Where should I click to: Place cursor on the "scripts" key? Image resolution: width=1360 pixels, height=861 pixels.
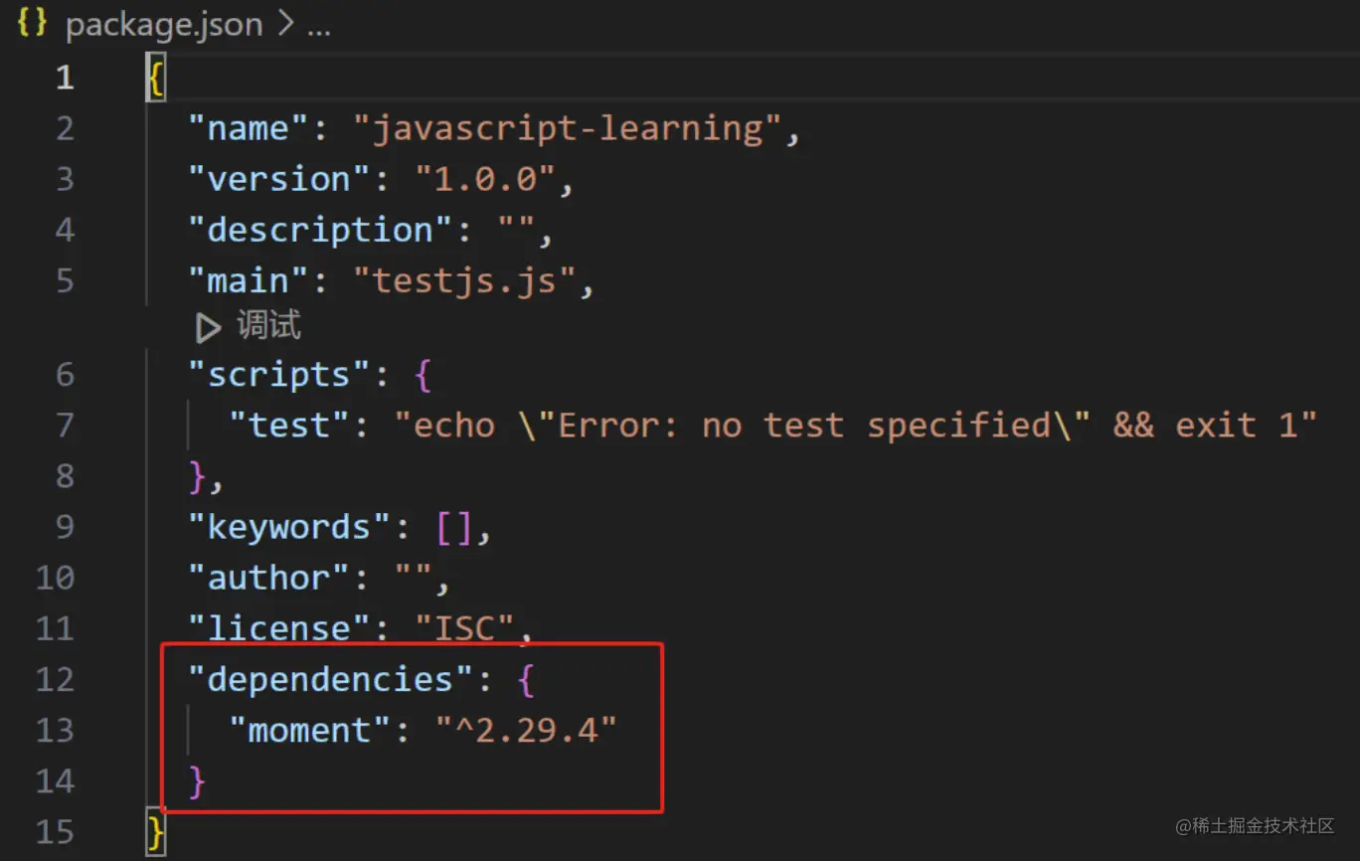pyautogui.click(x=279, y=375)
